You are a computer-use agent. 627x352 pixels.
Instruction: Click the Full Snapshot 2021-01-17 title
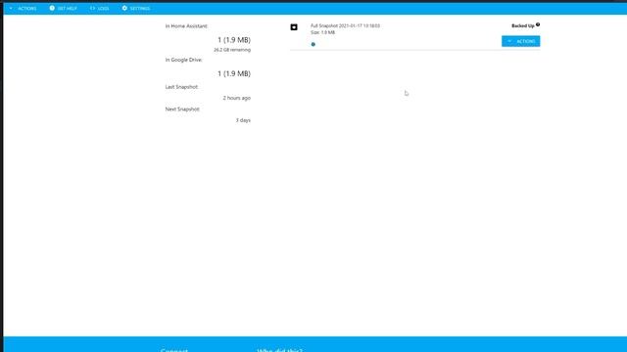(345, 25)
